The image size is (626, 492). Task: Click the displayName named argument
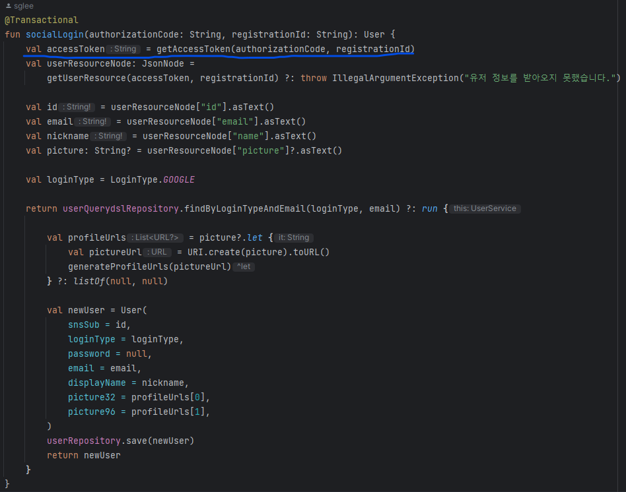tap(96, 383)
